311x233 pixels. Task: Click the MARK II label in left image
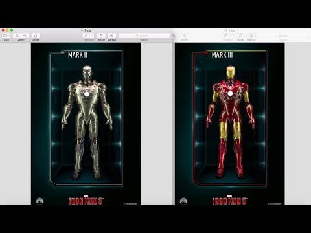pyautogui.click(x=78, y=55)
